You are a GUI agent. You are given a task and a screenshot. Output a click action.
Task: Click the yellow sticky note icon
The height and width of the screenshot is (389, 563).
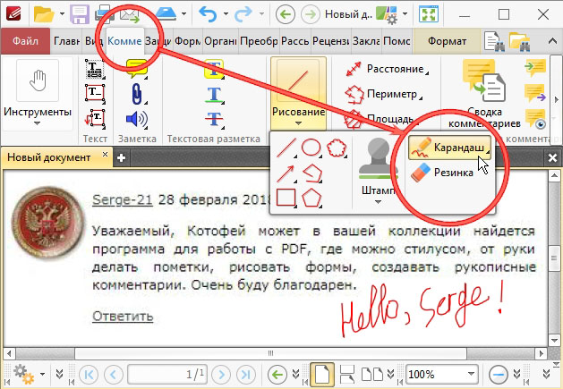pyautogui.click(x=136, y=69)
